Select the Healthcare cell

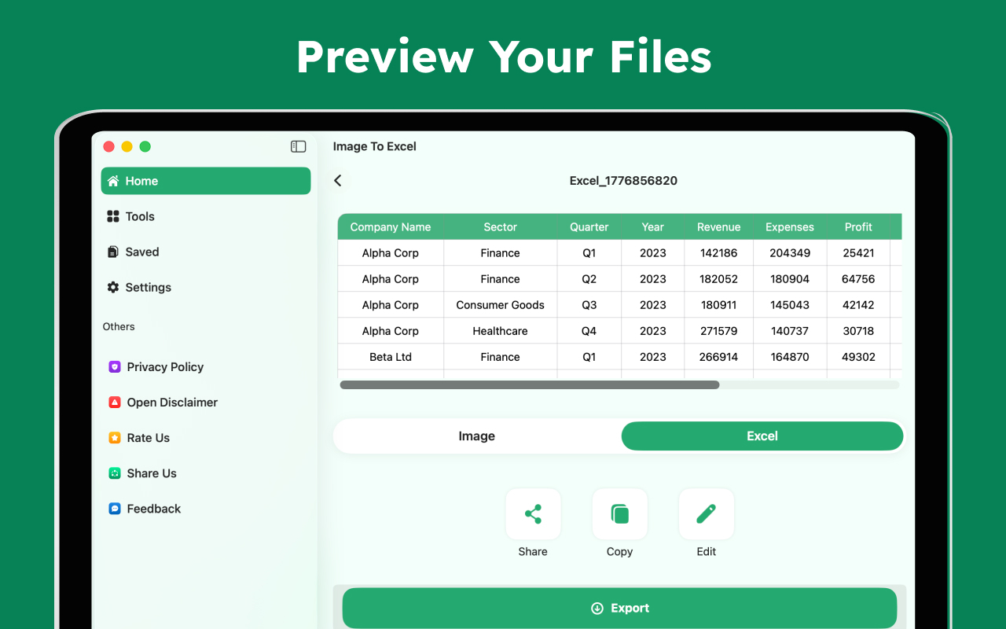tap(501, 331)
